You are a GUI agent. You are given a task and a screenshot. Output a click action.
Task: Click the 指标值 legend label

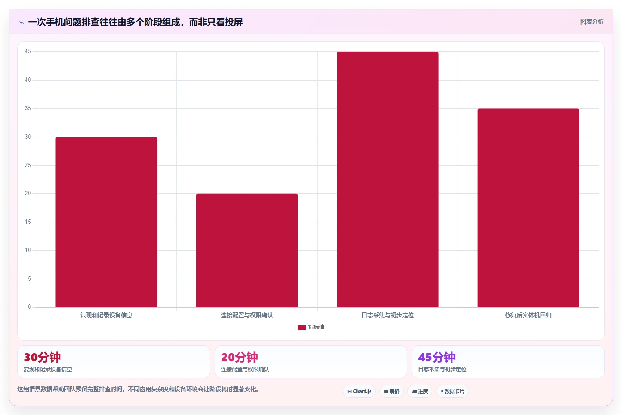coord(316,328)
